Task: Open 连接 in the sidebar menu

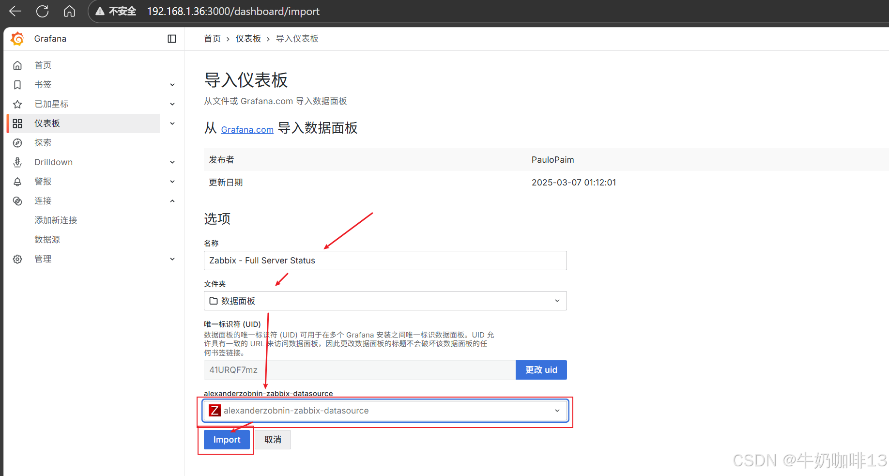Action: (x=43, y=201)
